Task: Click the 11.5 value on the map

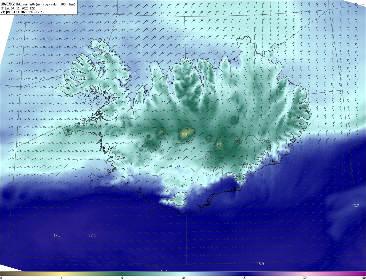Action: coord(219,57)
